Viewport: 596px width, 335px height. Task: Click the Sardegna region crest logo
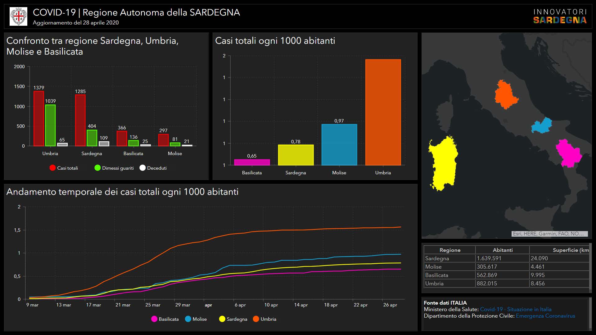click(x=19, y=16)
